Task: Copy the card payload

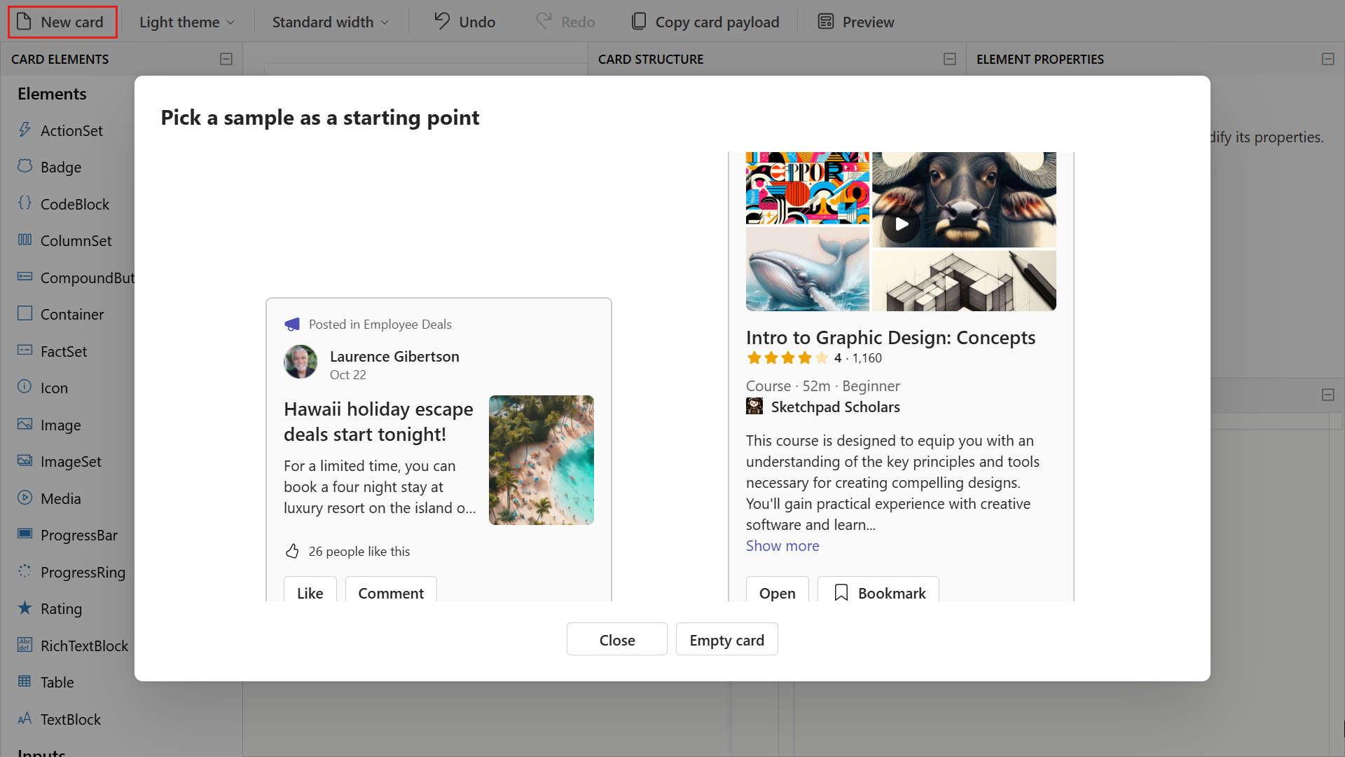Action: pos(705,22)
